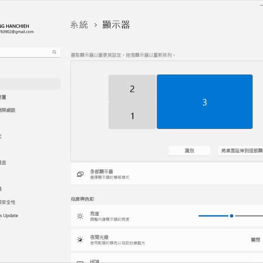Select the blue display 3 rectangle

click(204, 102)
